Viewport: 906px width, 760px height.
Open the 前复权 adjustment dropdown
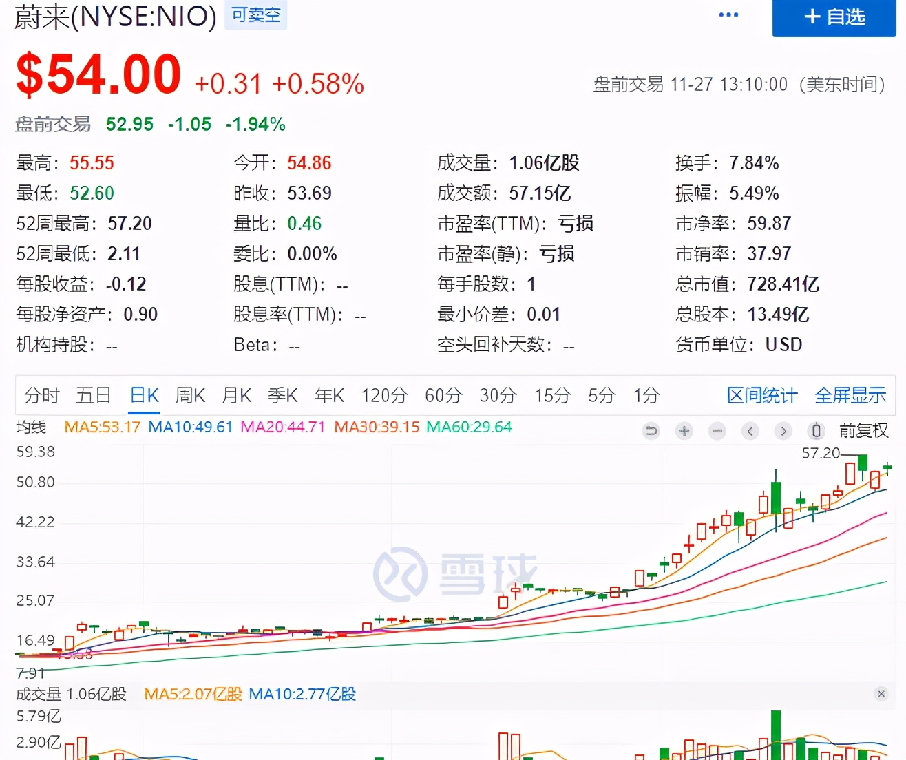coord(863,431)
